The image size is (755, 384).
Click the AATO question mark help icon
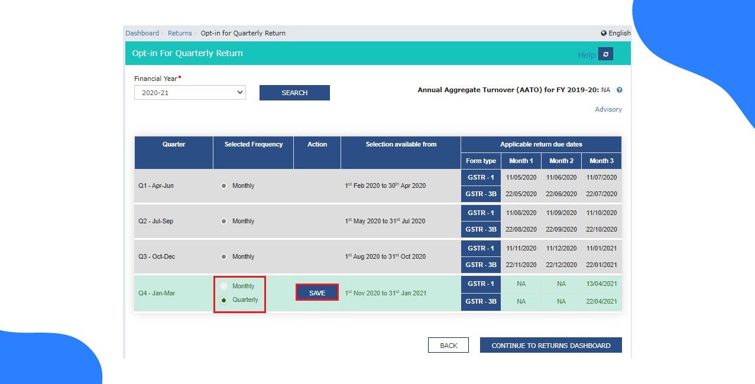click(619, 90)
